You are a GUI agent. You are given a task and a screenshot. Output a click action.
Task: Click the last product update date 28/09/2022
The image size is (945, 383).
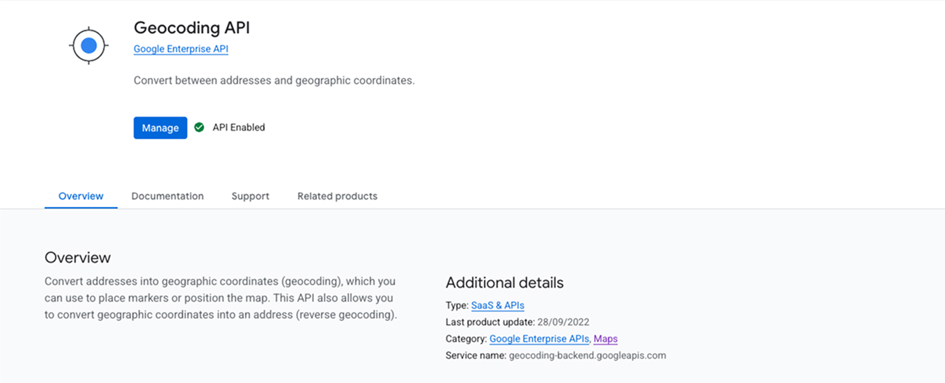pos(563,322)
